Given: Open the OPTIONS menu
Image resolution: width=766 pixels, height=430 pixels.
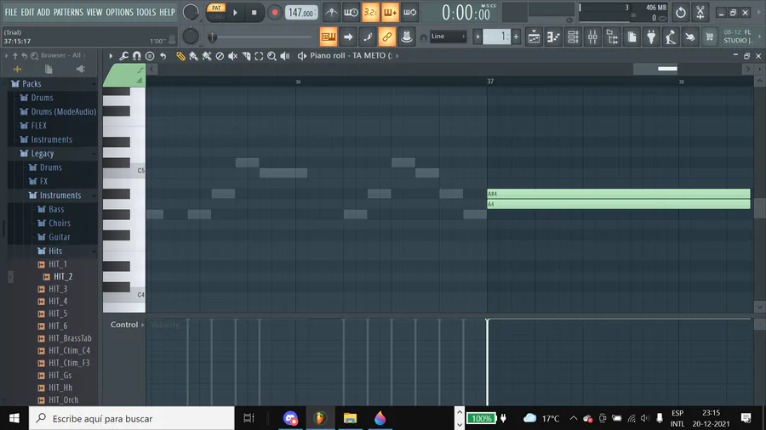Looking at the screenshot, I should tap(120, 12).
